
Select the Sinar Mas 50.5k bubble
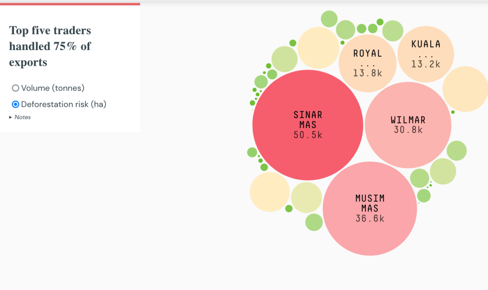pyautogui.click(x=308, y=124)
